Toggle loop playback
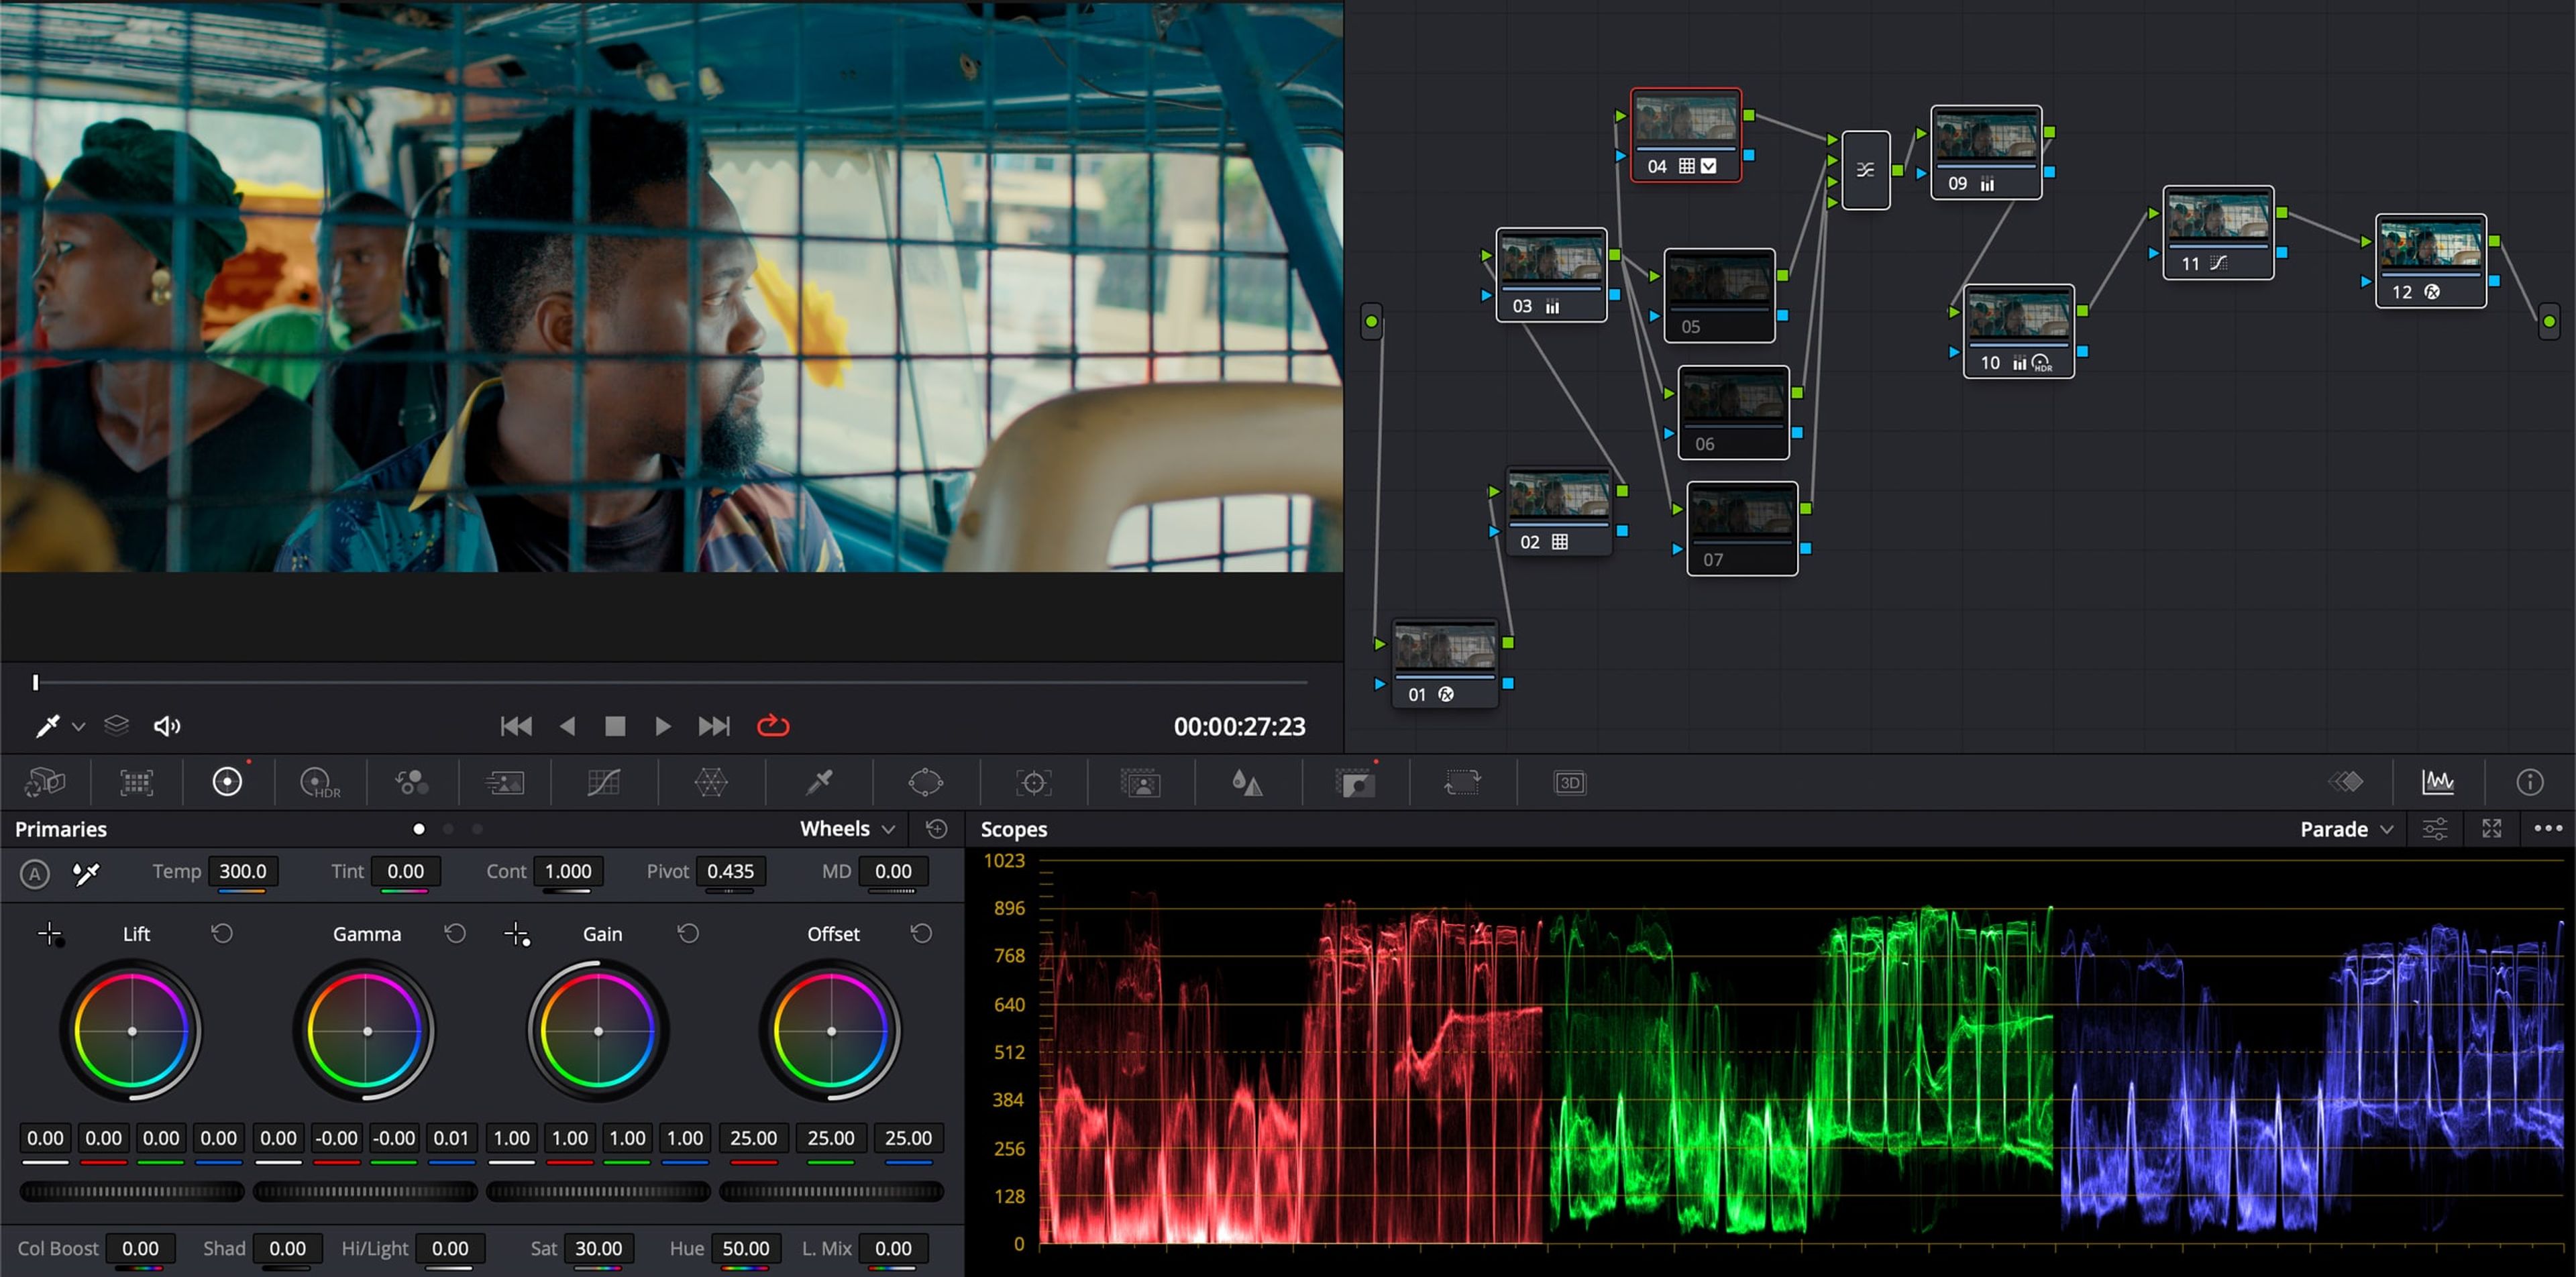Viewport: 2576px width, 1277px height. point(773,726)
